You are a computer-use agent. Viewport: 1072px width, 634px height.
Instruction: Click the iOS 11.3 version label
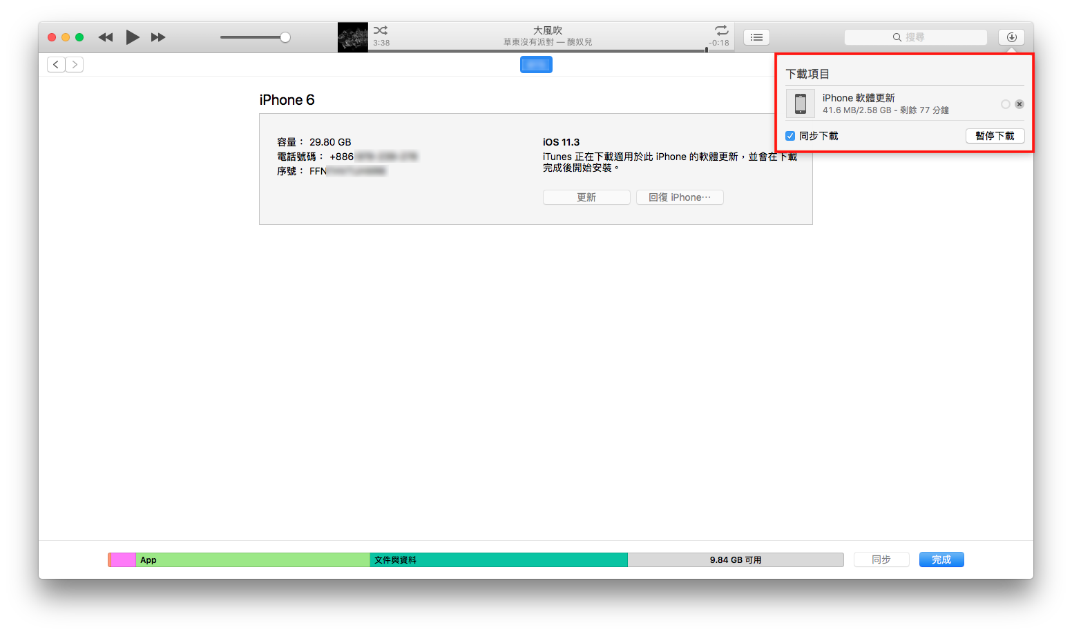pyautogui.click(x=561, y=142)
